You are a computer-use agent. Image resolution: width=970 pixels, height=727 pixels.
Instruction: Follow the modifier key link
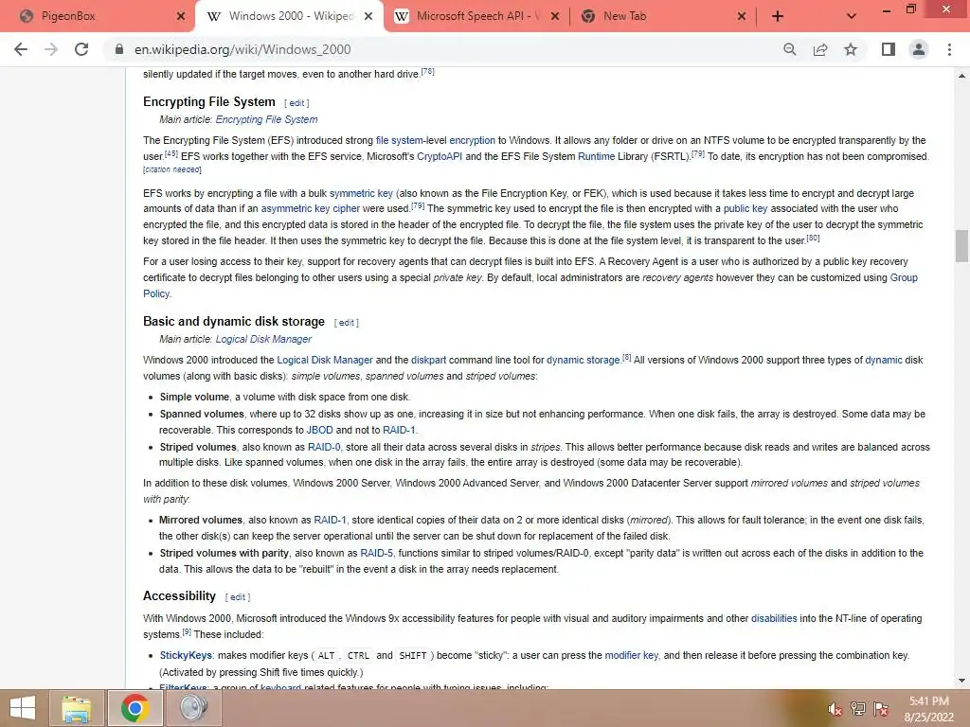click(x=632, y=655)
